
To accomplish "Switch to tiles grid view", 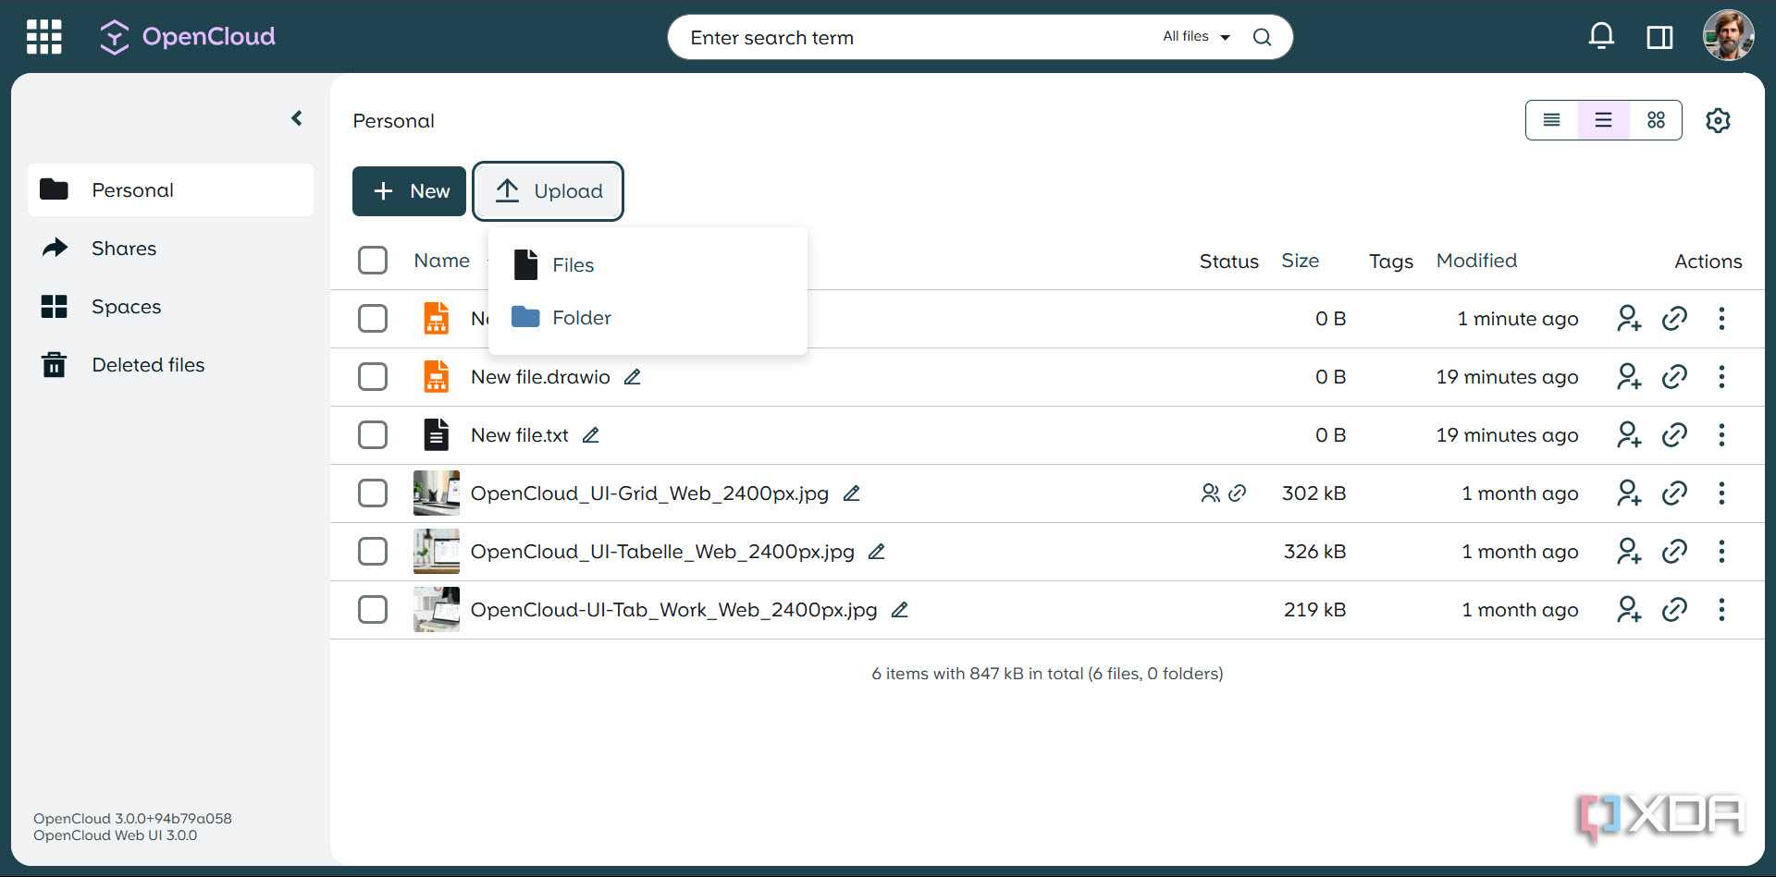I will pos(1656,120).
